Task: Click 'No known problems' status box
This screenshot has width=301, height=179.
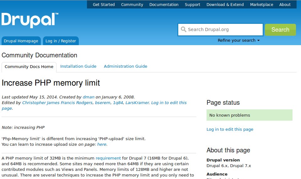Action: pos(249,115)
